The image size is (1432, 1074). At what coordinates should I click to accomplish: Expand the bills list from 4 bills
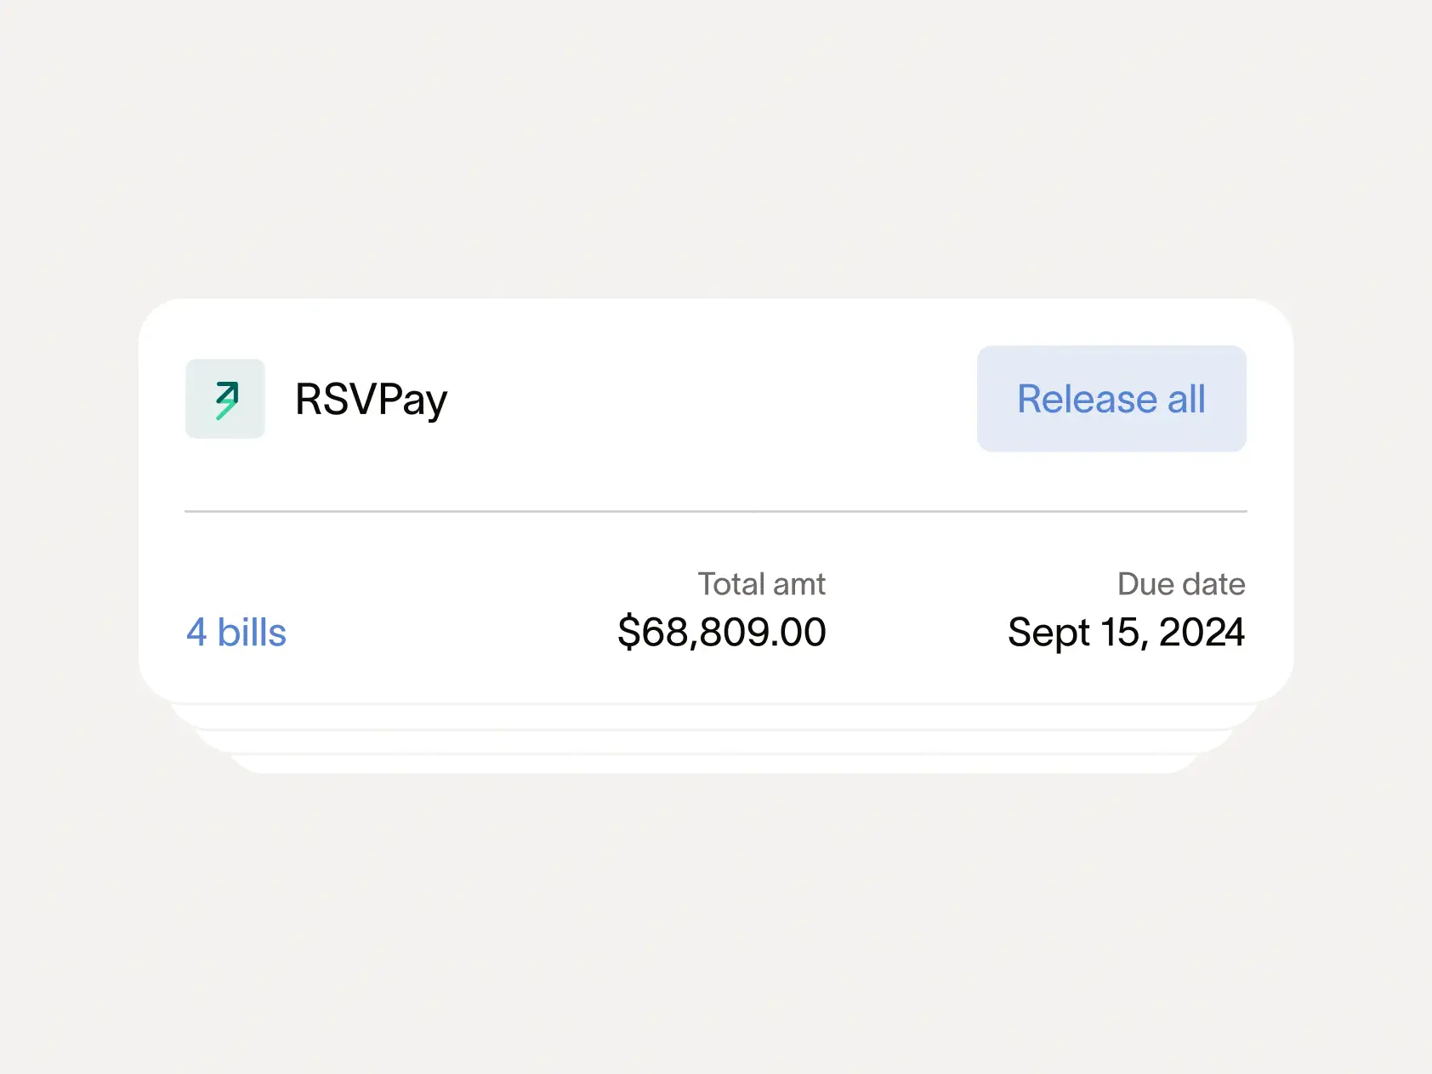point(236,632)
